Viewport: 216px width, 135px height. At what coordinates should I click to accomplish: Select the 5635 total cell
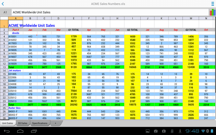tap(191, 105)
